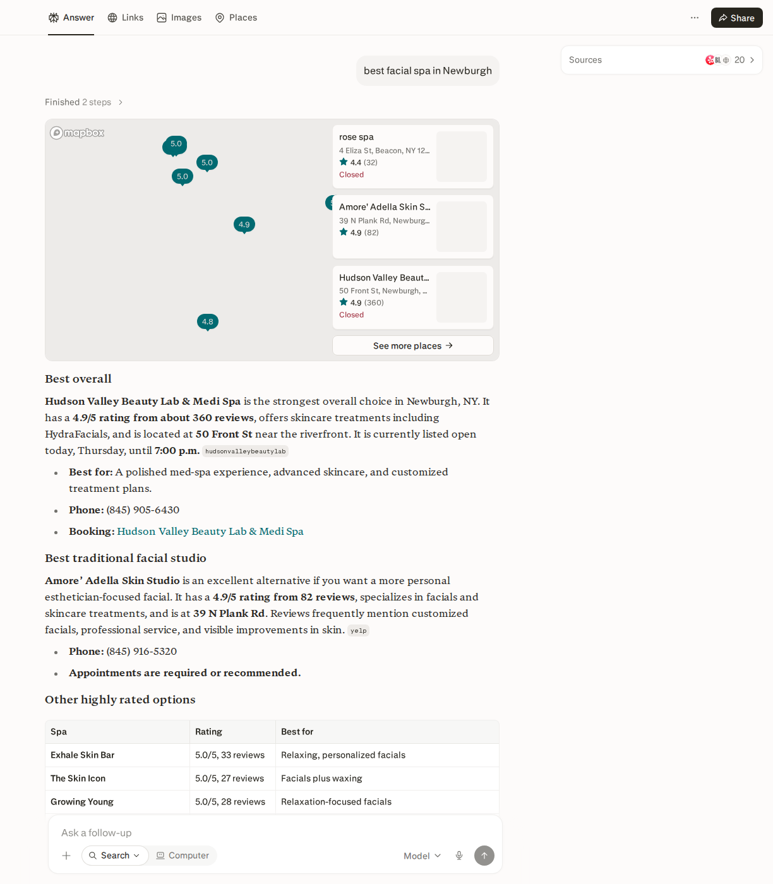Viewport: 773px width, 884px height.
Task: Select the rose spa place card
Action: pyautogui.click(x=413, y=157)
